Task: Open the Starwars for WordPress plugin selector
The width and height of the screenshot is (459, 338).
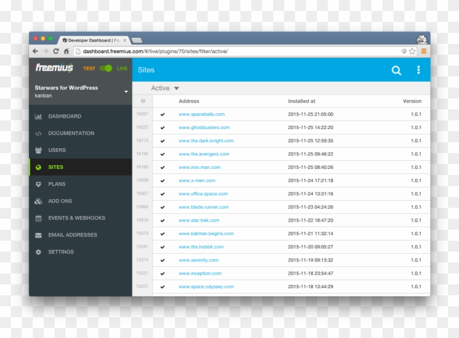Action: [79, 91]
